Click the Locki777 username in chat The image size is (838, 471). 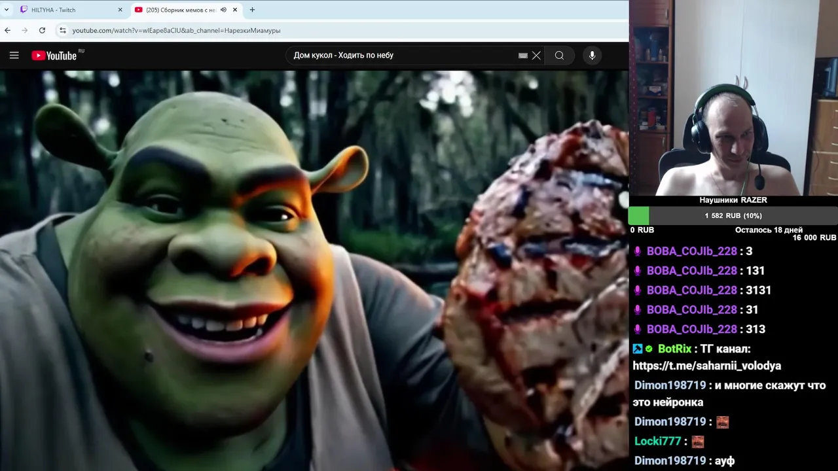657,442
